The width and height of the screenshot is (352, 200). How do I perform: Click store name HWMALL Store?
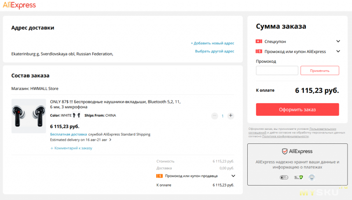[44, 89]
